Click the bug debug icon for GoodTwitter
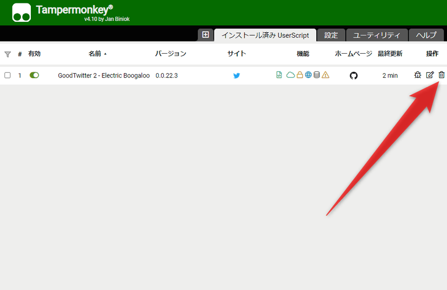 click(x=418, y=75)
